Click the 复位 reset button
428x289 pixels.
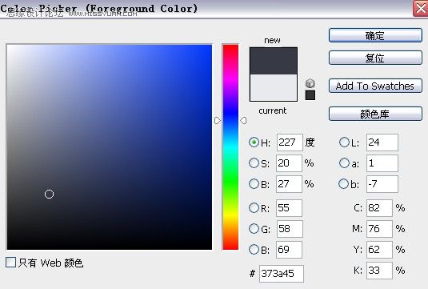click(375, 58)
